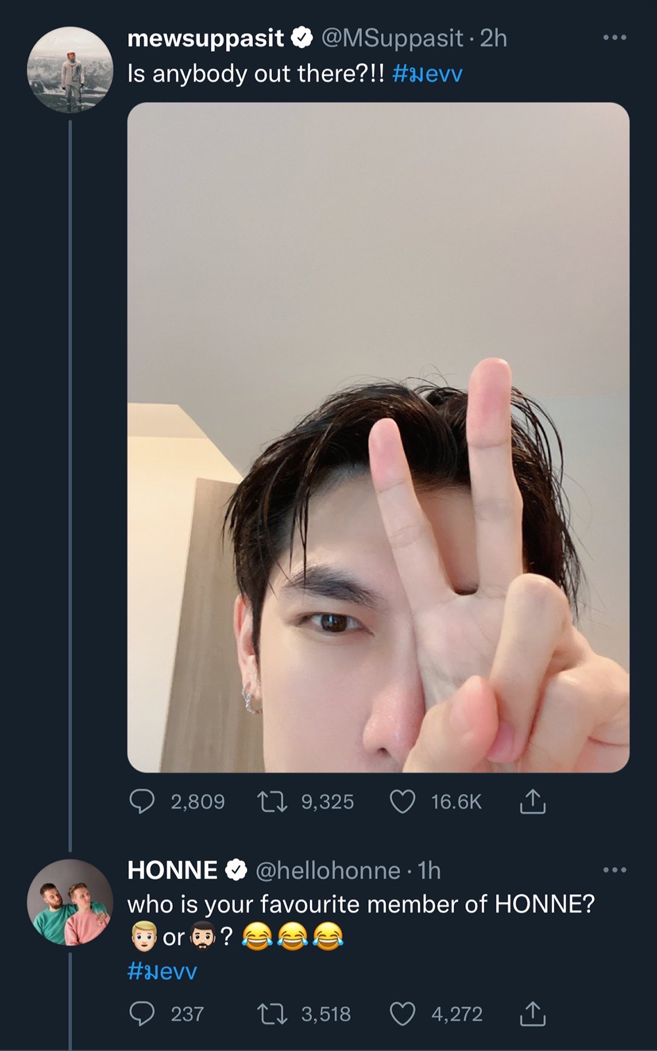Click the HONNE display name

click(x=172, y=870)
